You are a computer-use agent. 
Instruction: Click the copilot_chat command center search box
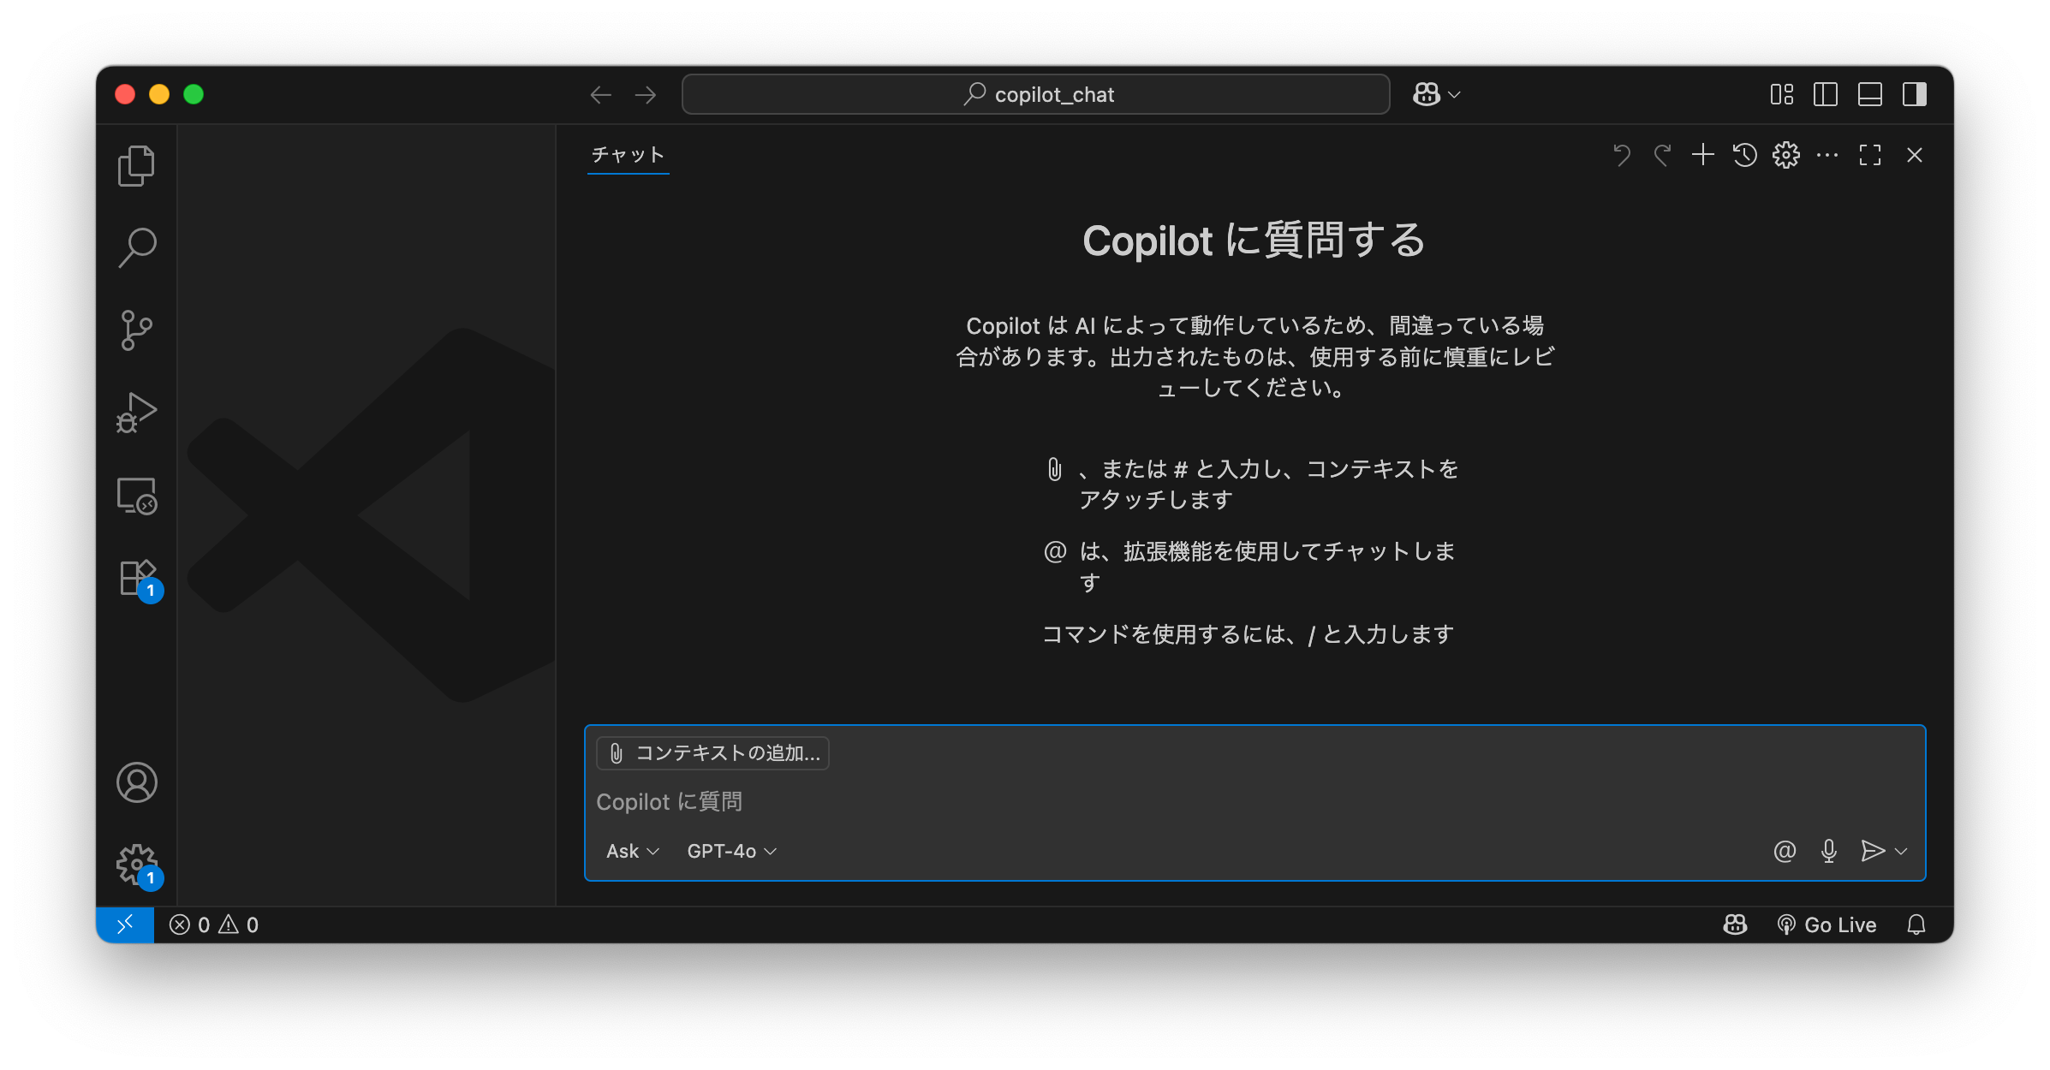[1035, 94]
